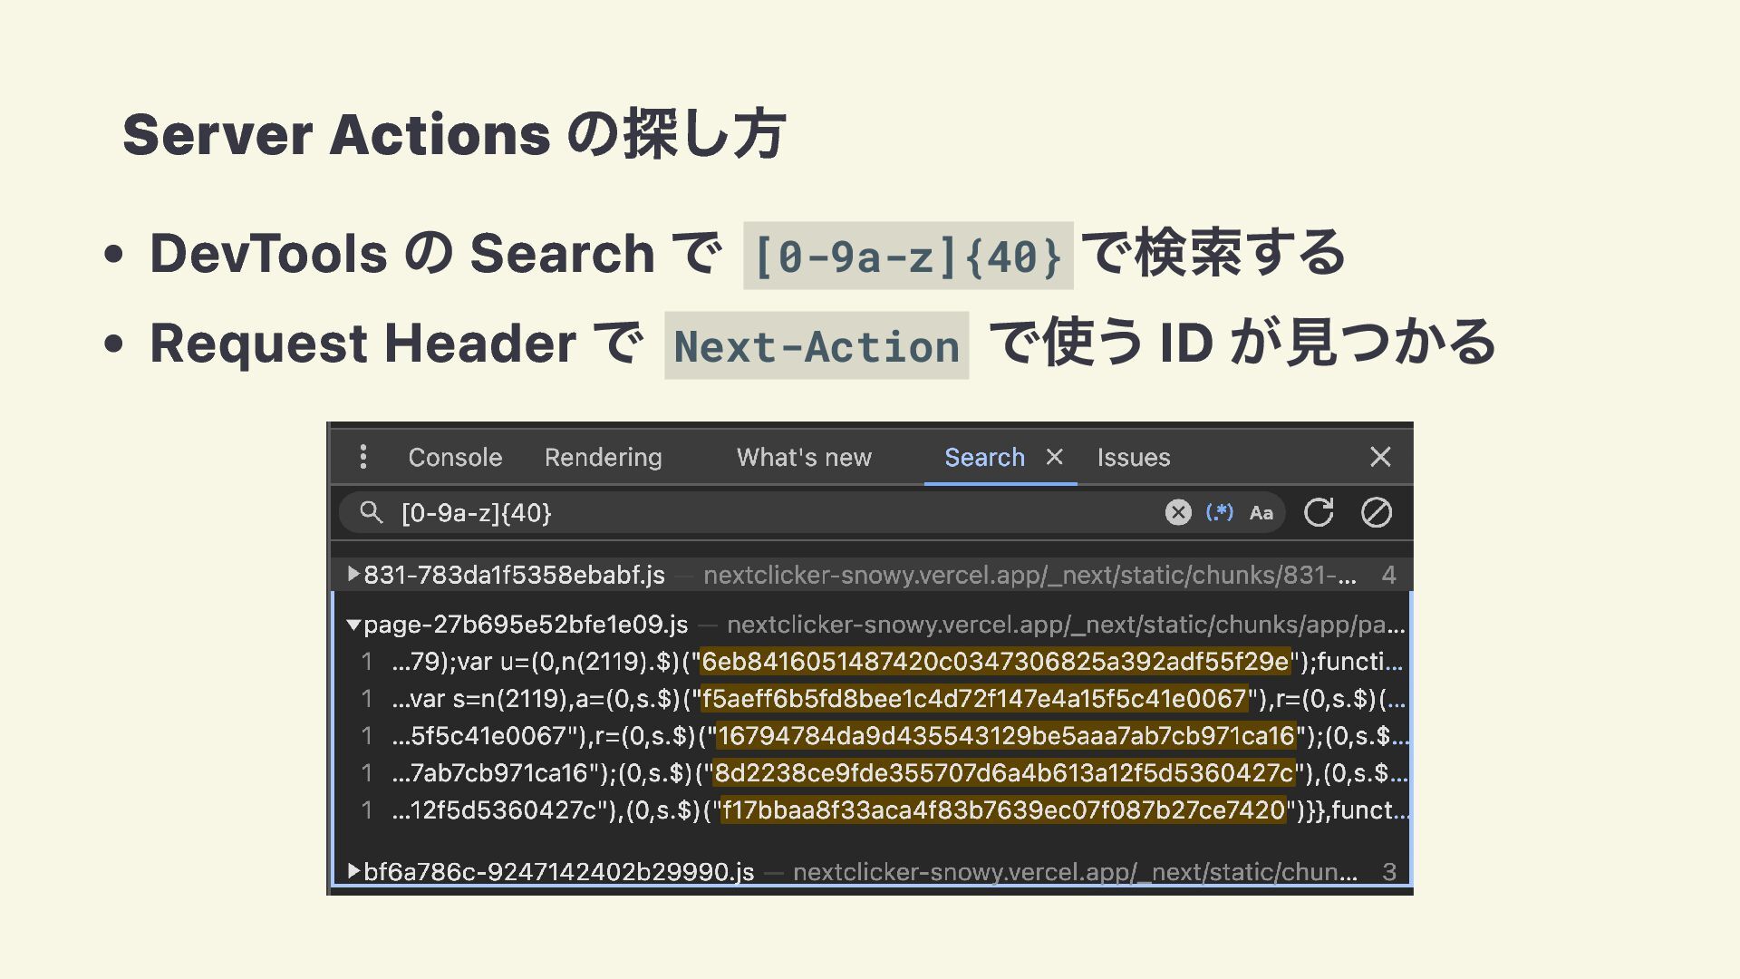Expand the bf6a786c-9247142402b29990.js result group

(x=354, y=872)
